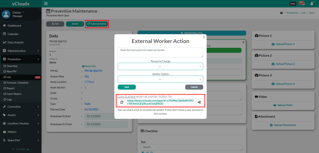Click the Upload Picture 1 link
Image resolution: width=319 pixels, height=153 pixels.
coord(283,44)
